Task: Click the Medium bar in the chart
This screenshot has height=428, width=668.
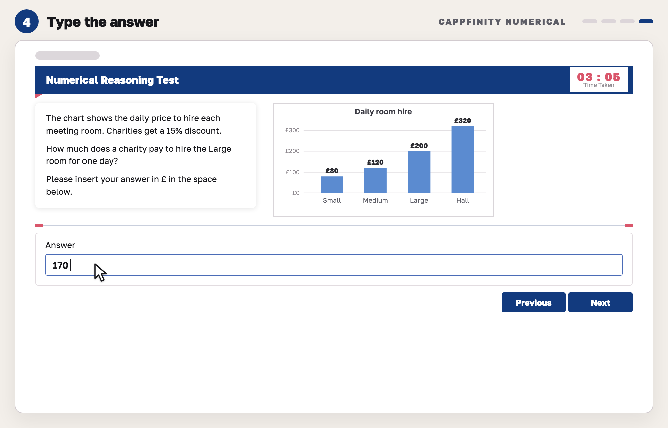Action: (x=375, y=180)
